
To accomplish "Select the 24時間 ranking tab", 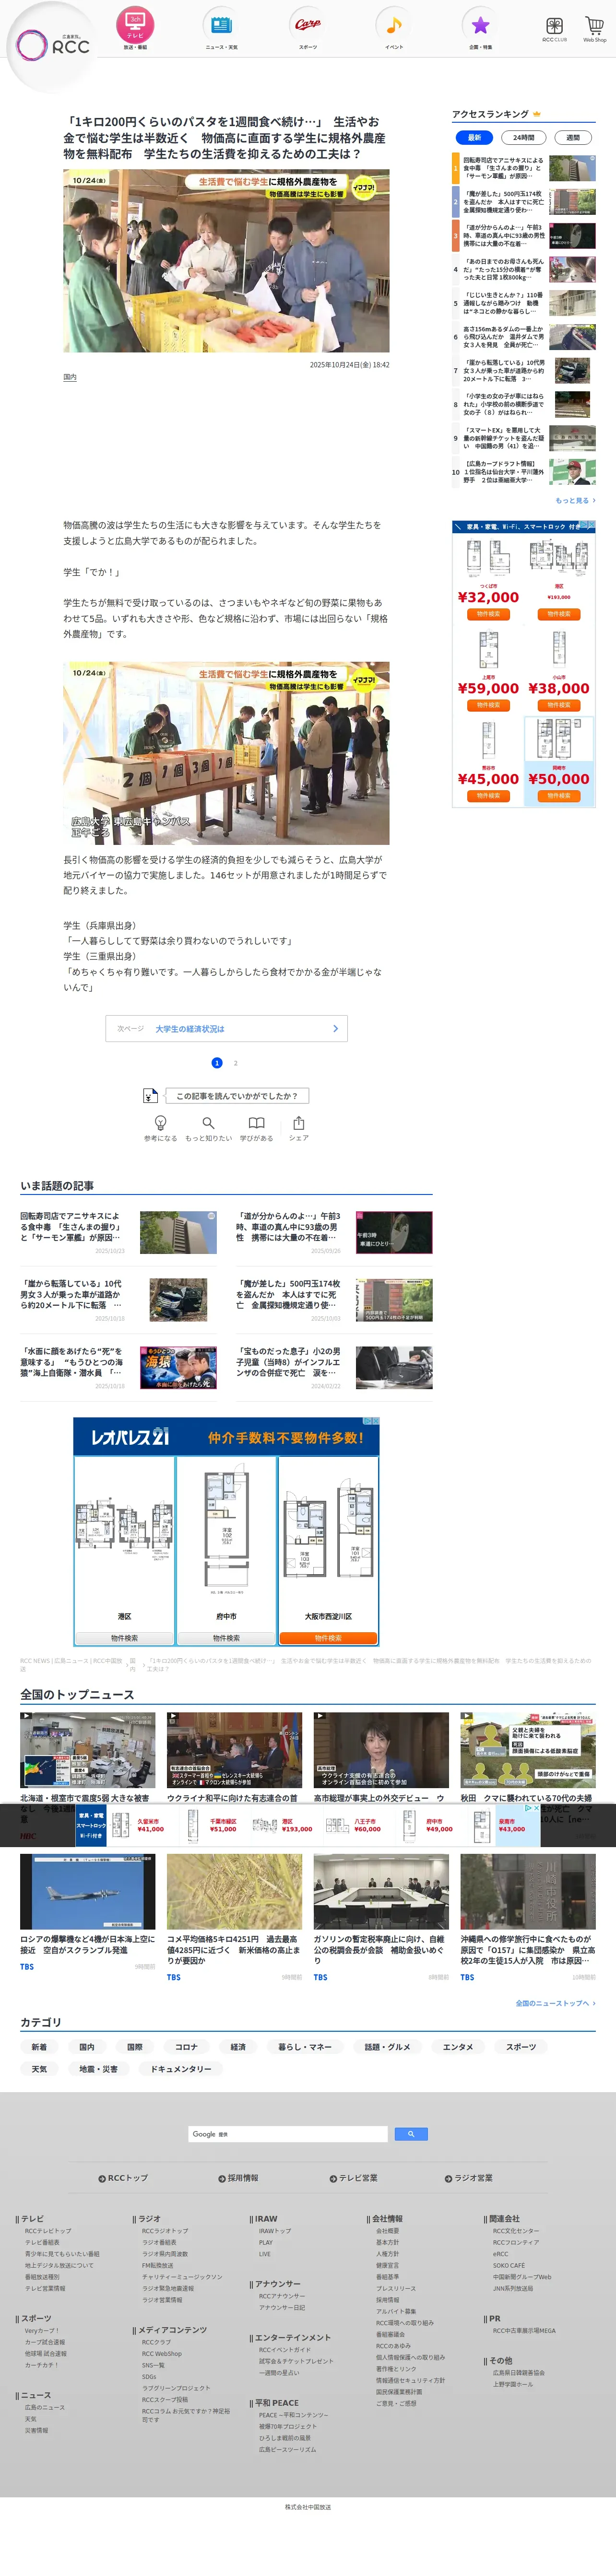I will (x=524, y=137).
